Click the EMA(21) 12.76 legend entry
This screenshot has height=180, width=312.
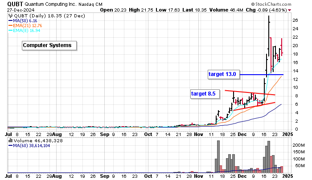pyautogui.click(x=28, y=26)
